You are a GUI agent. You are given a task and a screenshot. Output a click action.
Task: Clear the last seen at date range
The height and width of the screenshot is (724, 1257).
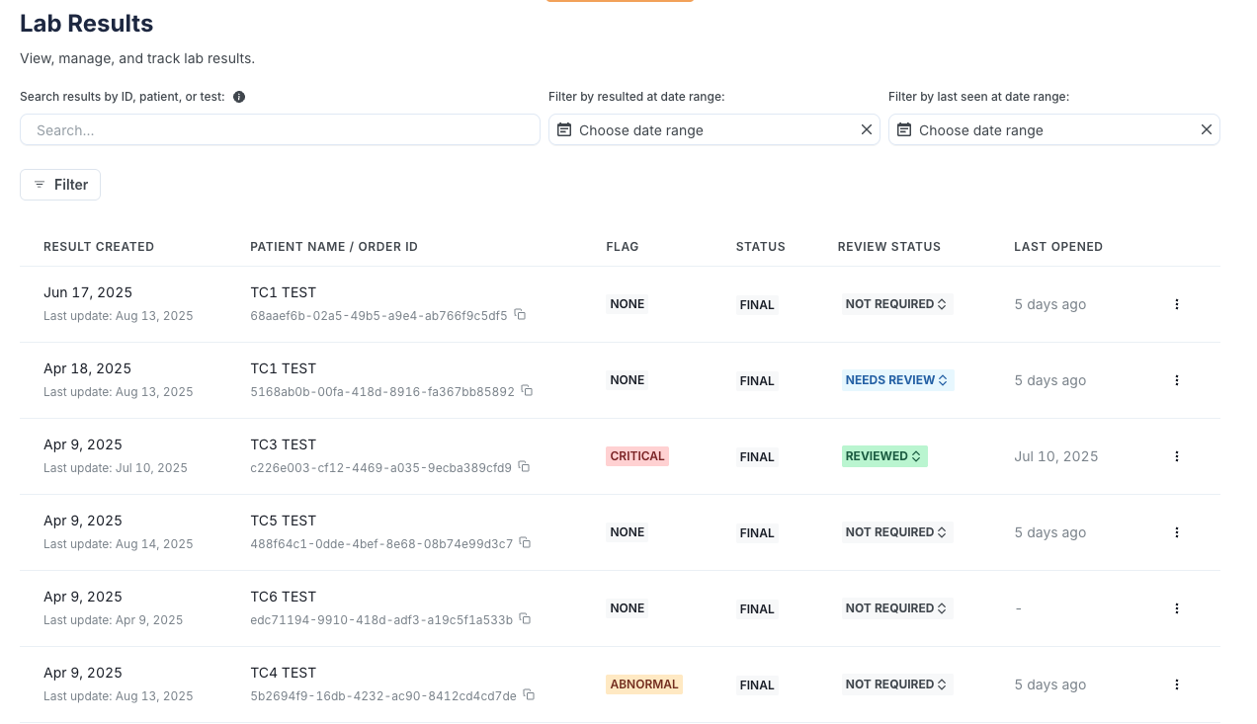1206,129
